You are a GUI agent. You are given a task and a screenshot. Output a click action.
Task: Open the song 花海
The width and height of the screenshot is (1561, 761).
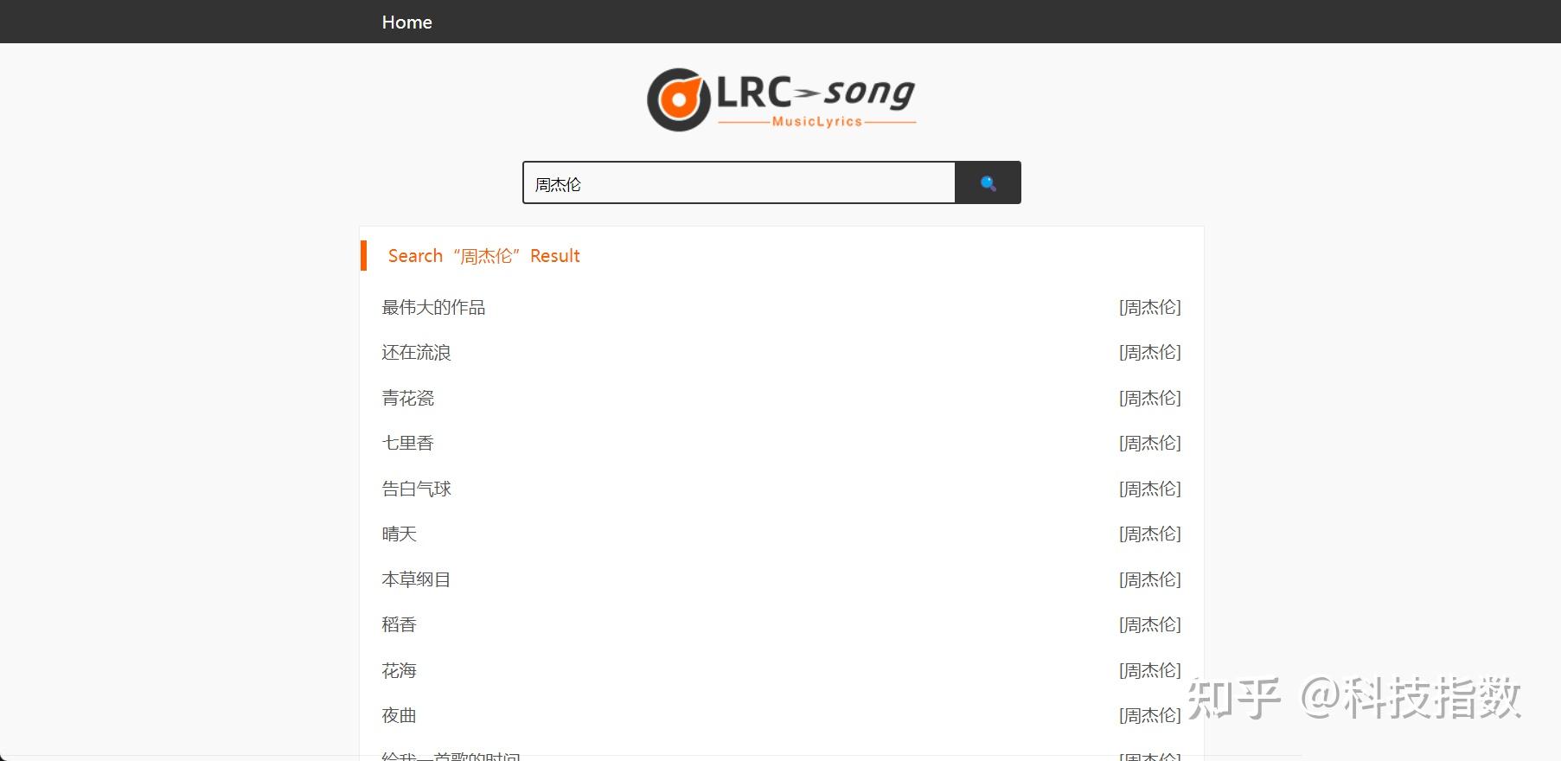tap(399, 670)
